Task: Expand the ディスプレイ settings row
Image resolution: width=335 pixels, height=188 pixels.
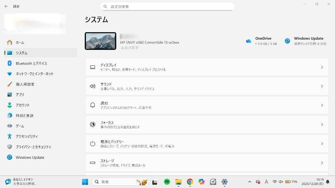Action: (206, 67)
